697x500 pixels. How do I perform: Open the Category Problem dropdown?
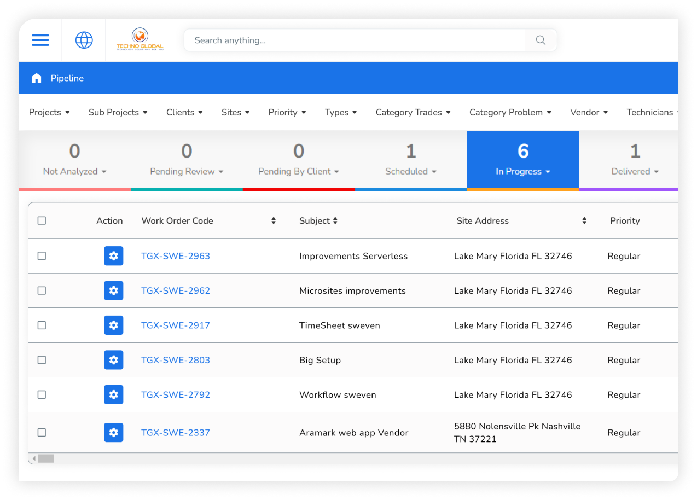click(510, 112)
